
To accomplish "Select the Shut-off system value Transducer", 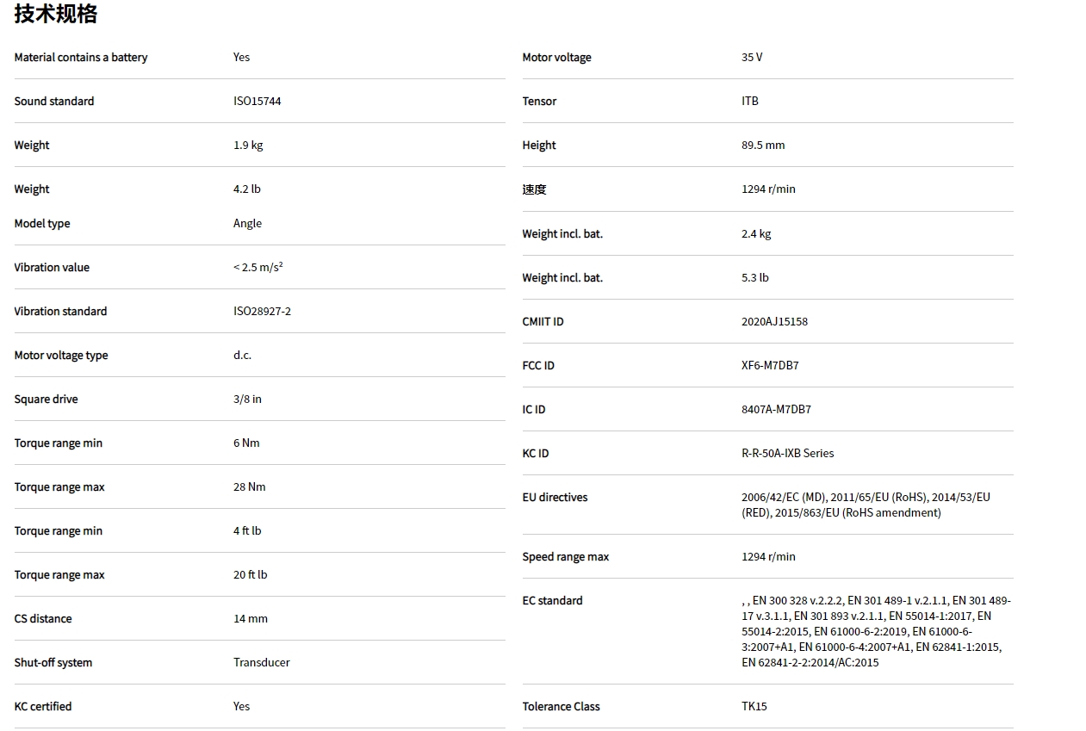I will (x=261, y=663).
